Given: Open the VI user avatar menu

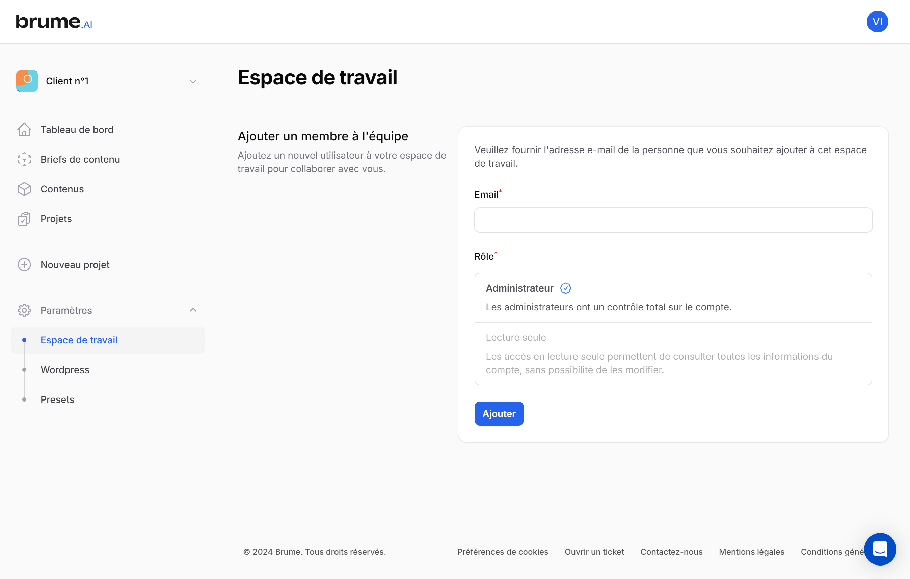Looking at the screenshot, I should (877, 22).
